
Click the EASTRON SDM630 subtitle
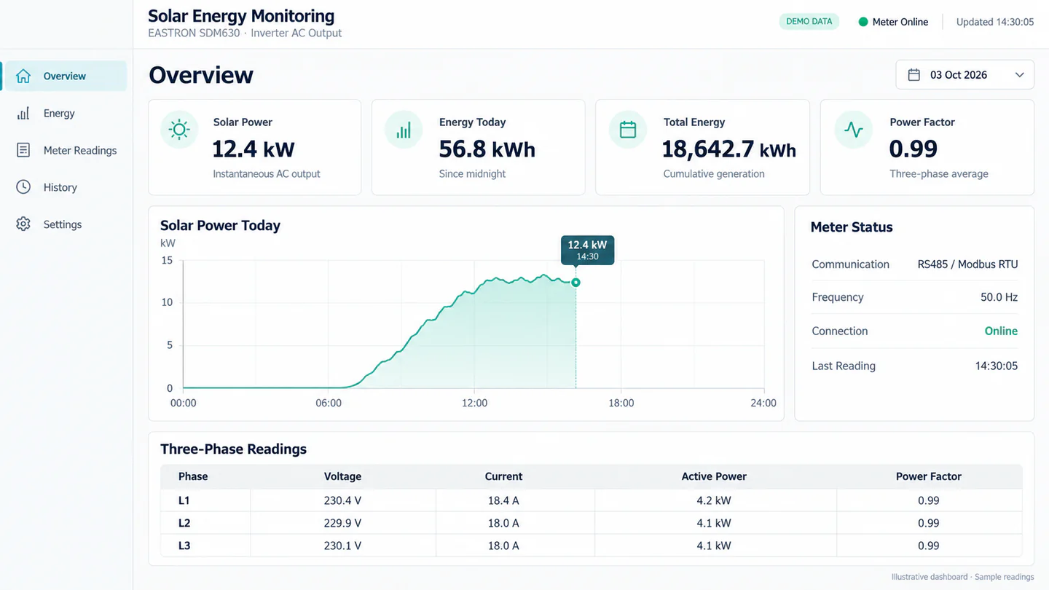pyautogui.click(x=245, y=33)
